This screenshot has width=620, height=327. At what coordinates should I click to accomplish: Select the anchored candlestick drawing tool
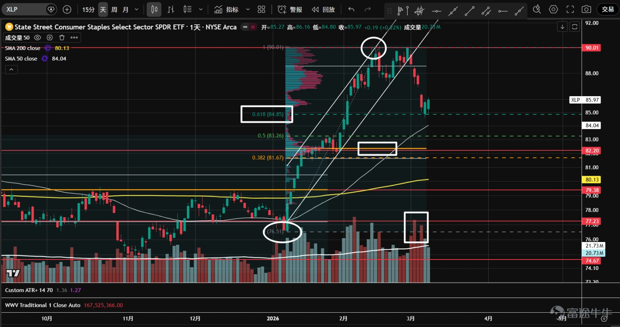(x=419, y=11)
